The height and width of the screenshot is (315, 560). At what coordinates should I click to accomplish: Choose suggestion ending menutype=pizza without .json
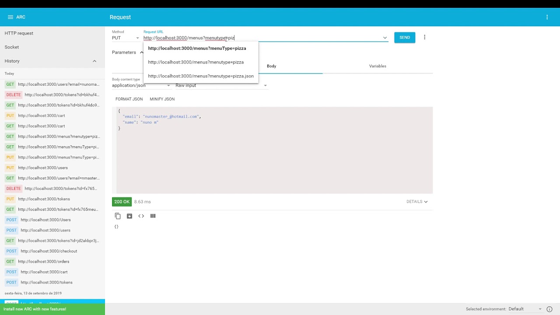click(x=201, y=62)
